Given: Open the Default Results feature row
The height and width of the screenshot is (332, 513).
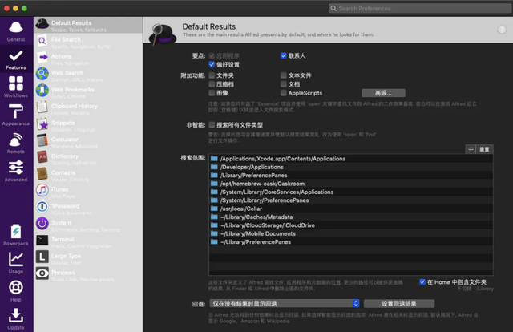Looking at the screenshot, I should (x=88, y=25).
